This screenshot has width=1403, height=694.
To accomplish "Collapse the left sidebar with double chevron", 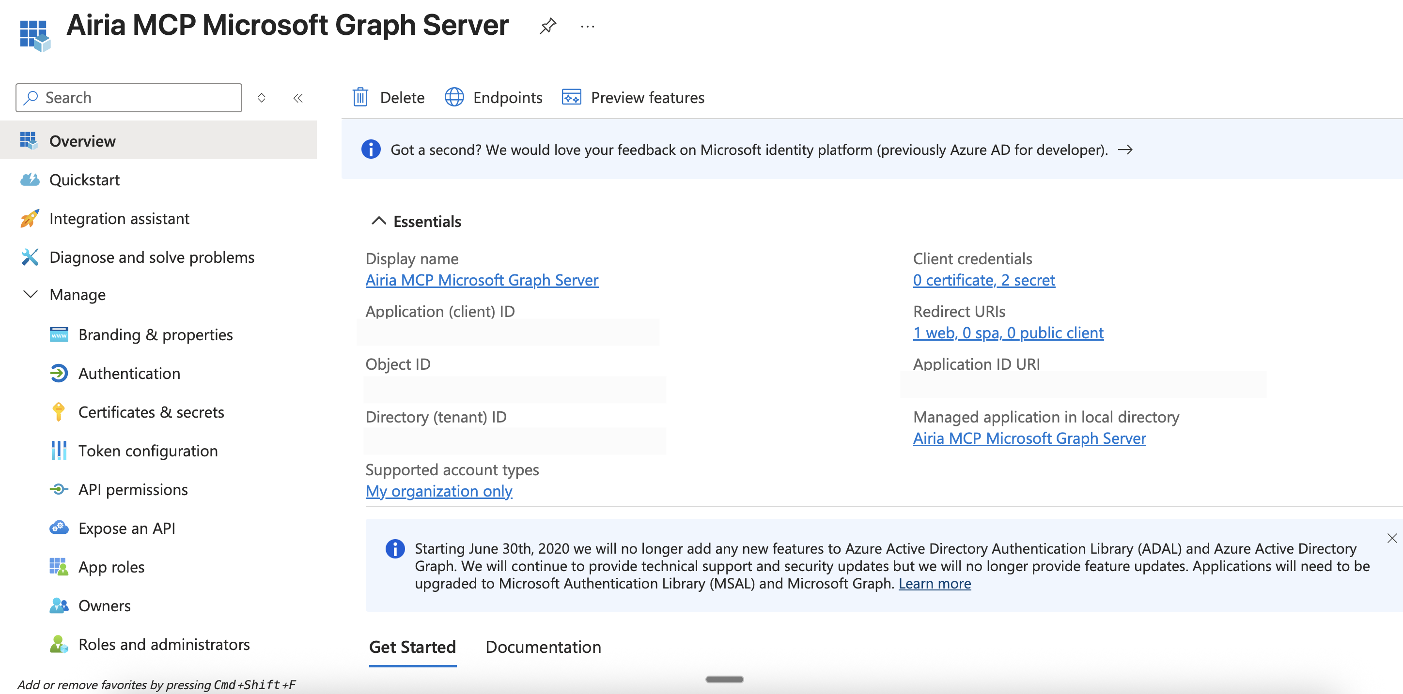I will (297, 98).
